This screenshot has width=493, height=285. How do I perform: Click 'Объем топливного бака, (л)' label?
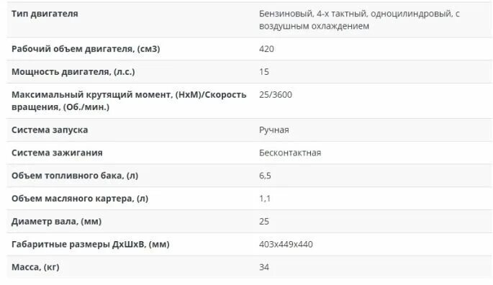75,176
